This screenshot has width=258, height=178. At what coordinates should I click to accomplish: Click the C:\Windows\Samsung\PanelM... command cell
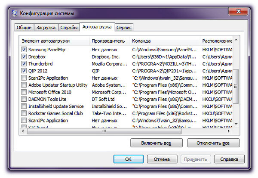pyautogui.click(x=164, y=50)
